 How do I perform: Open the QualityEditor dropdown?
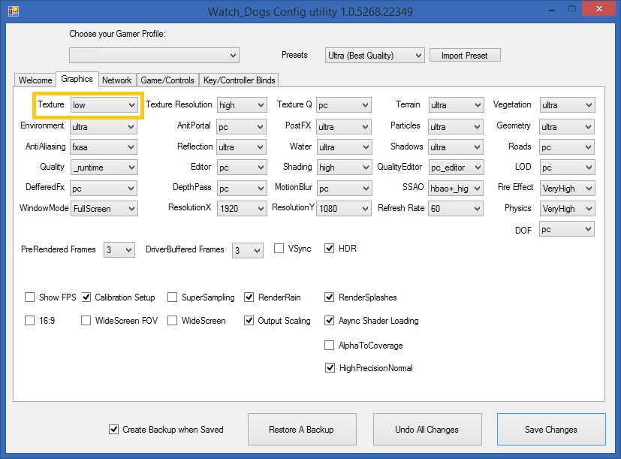456,168
